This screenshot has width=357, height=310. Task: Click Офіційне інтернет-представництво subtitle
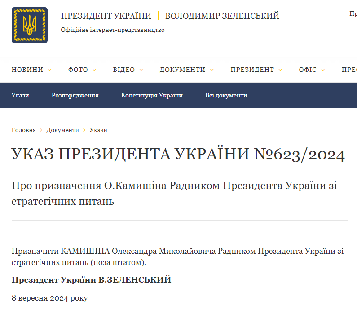[113, 30]
